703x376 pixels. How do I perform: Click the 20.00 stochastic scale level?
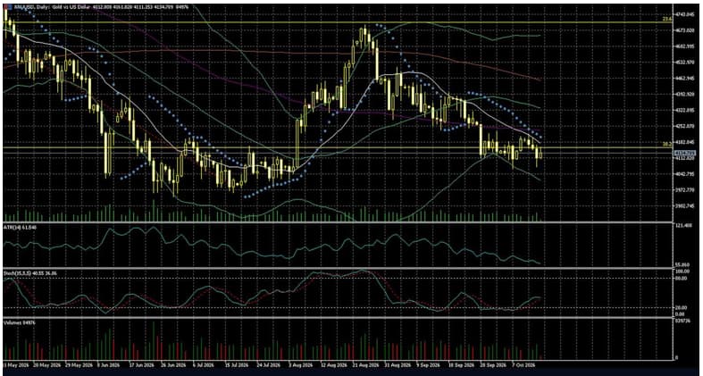tap(681, 307)
